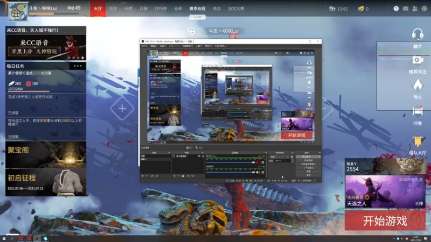The height and width of the screenshot is (242, 431).
Task: Click the 开始游戏 start button
Action: [x=385, y=220]
